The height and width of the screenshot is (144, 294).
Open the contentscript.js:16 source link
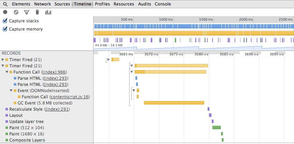(70, 97)
